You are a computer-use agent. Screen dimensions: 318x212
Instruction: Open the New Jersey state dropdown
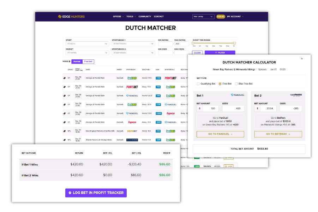[203, 17]
